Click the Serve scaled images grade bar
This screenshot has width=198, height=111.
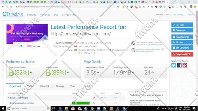(82, 98)
